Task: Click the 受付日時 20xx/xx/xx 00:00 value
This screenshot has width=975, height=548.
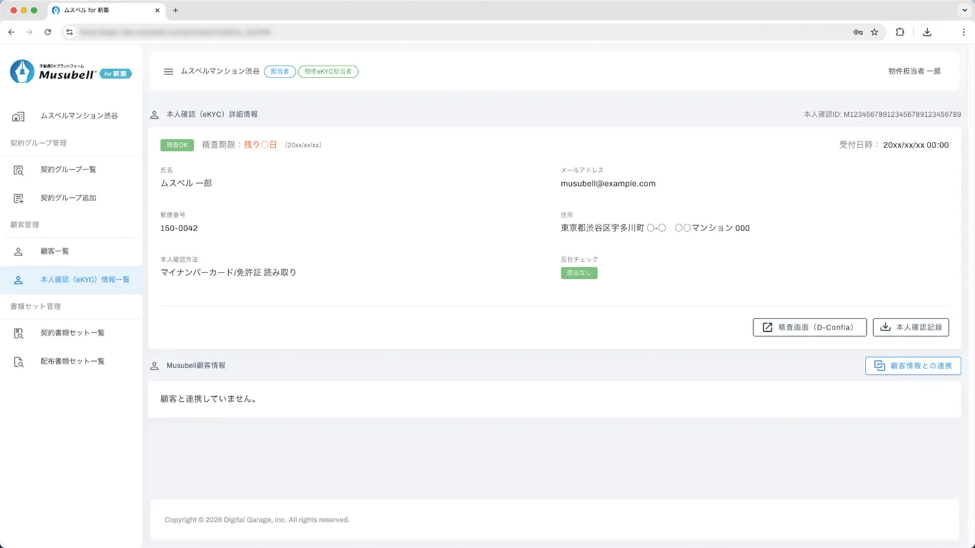Action: click(x=916, y=145)
